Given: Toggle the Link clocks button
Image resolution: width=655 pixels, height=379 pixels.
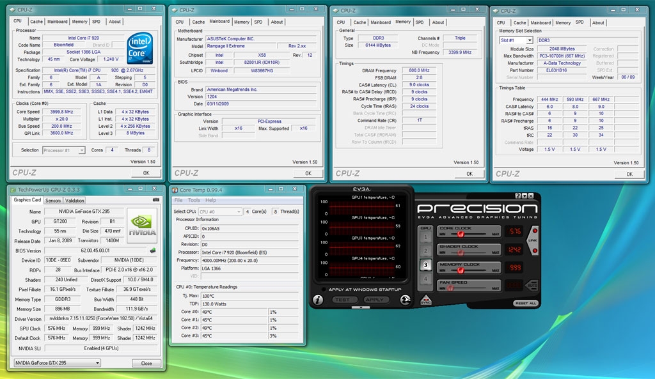Looking at the screenshot, I should click(x=532, y=240).
